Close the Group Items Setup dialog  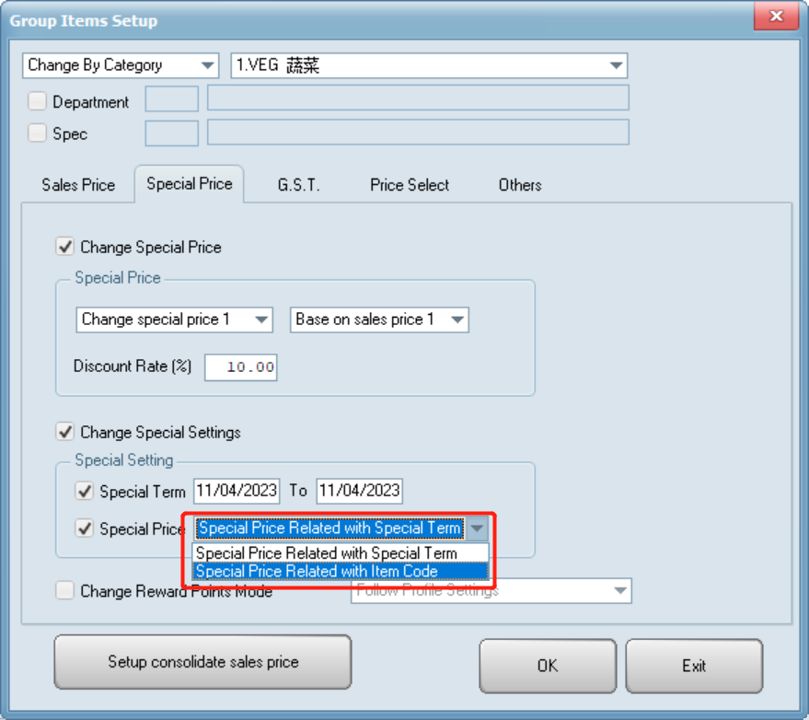[776, 18]
